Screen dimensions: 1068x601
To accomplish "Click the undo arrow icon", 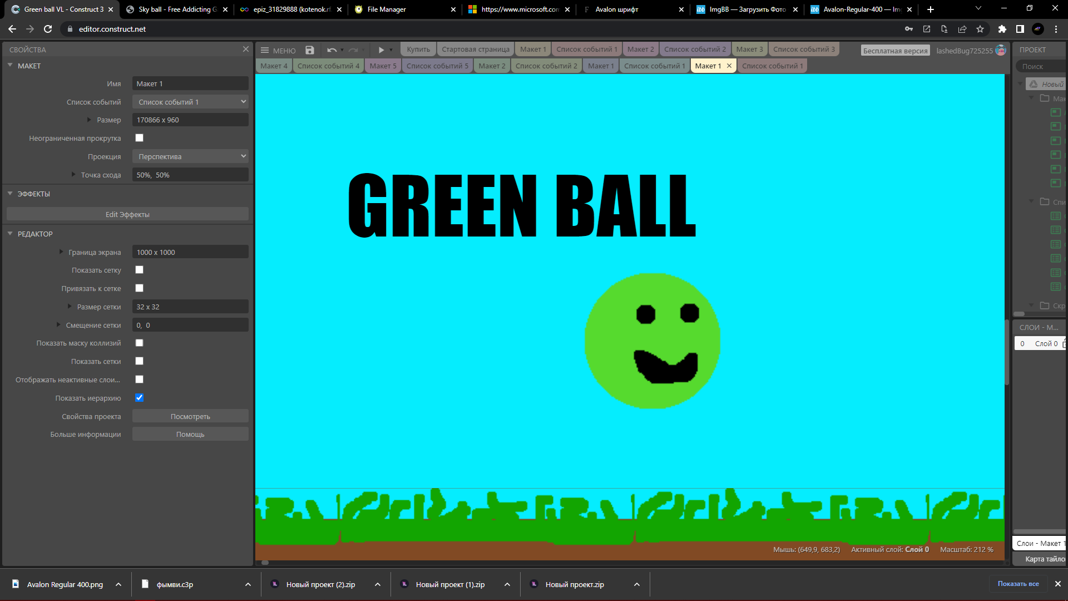I will click(x=332, y=50).
